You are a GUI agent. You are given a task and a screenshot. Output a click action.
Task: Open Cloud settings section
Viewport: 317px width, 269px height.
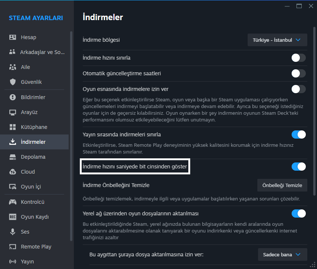pos(34,172)
